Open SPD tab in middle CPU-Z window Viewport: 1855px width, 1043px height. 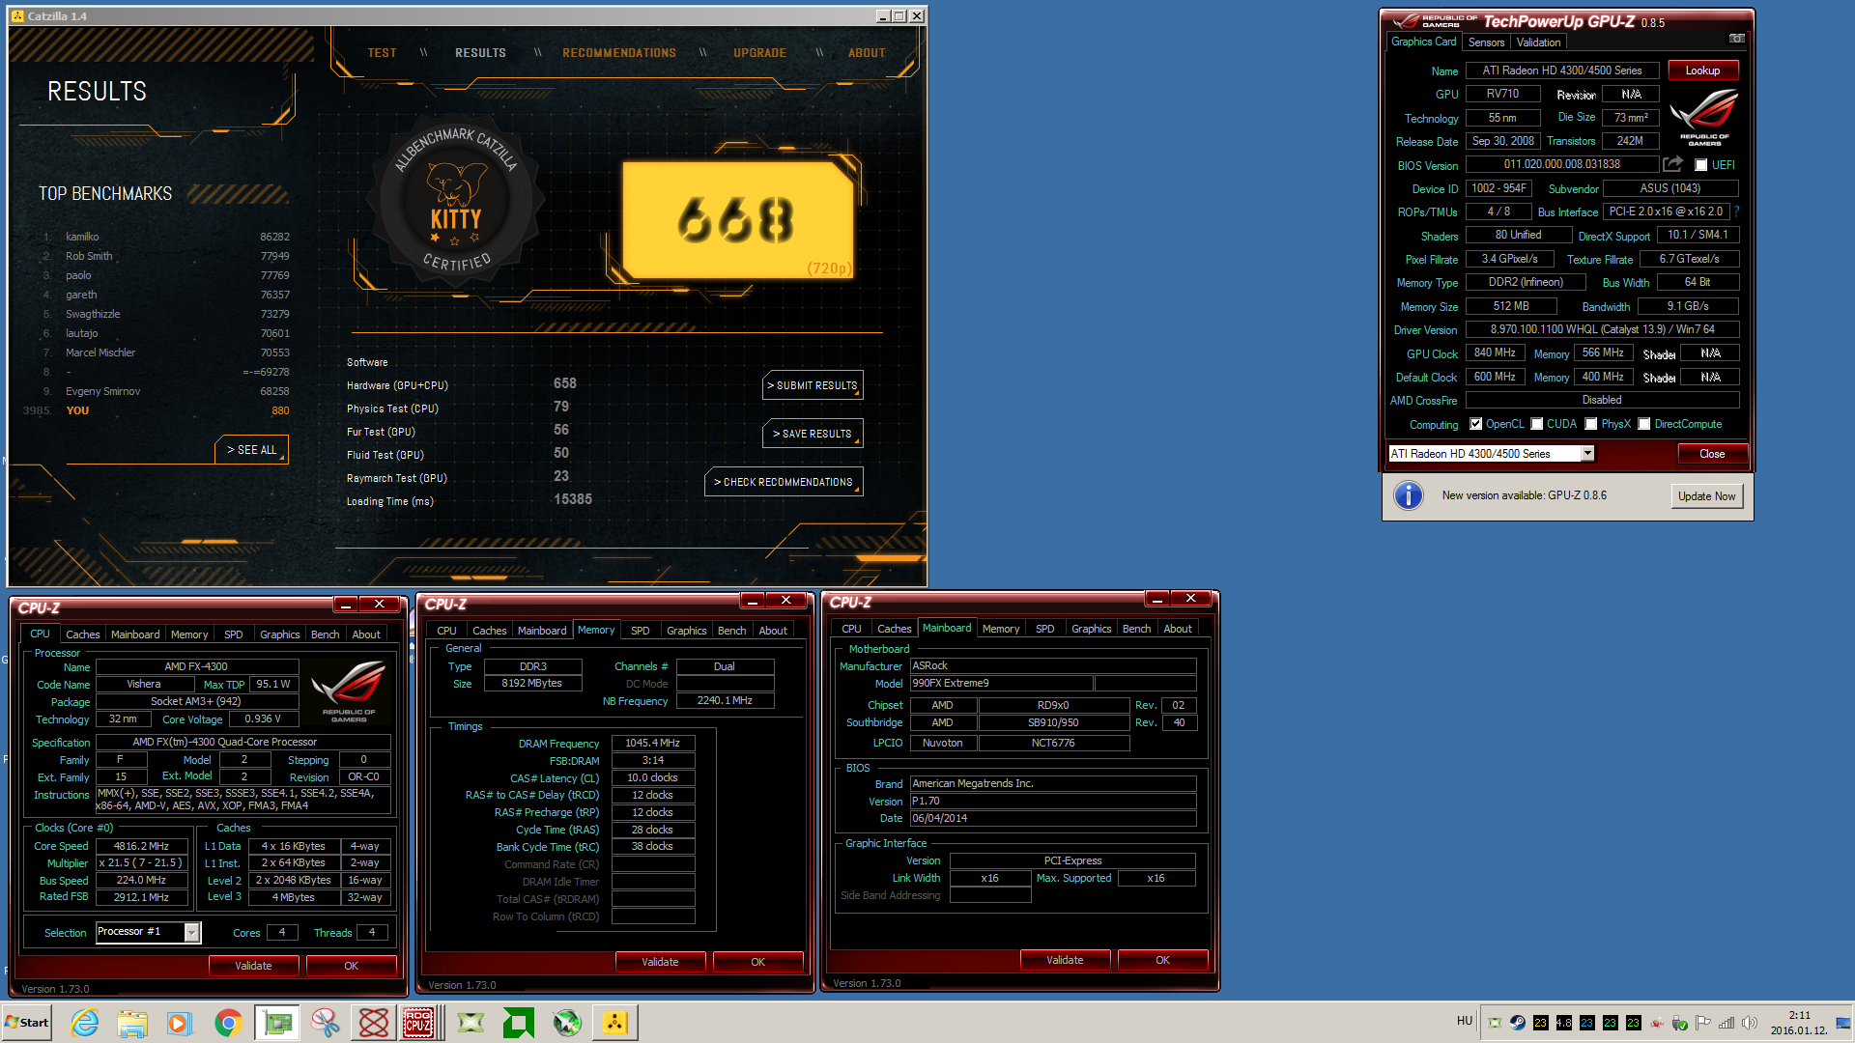(640, 631)
